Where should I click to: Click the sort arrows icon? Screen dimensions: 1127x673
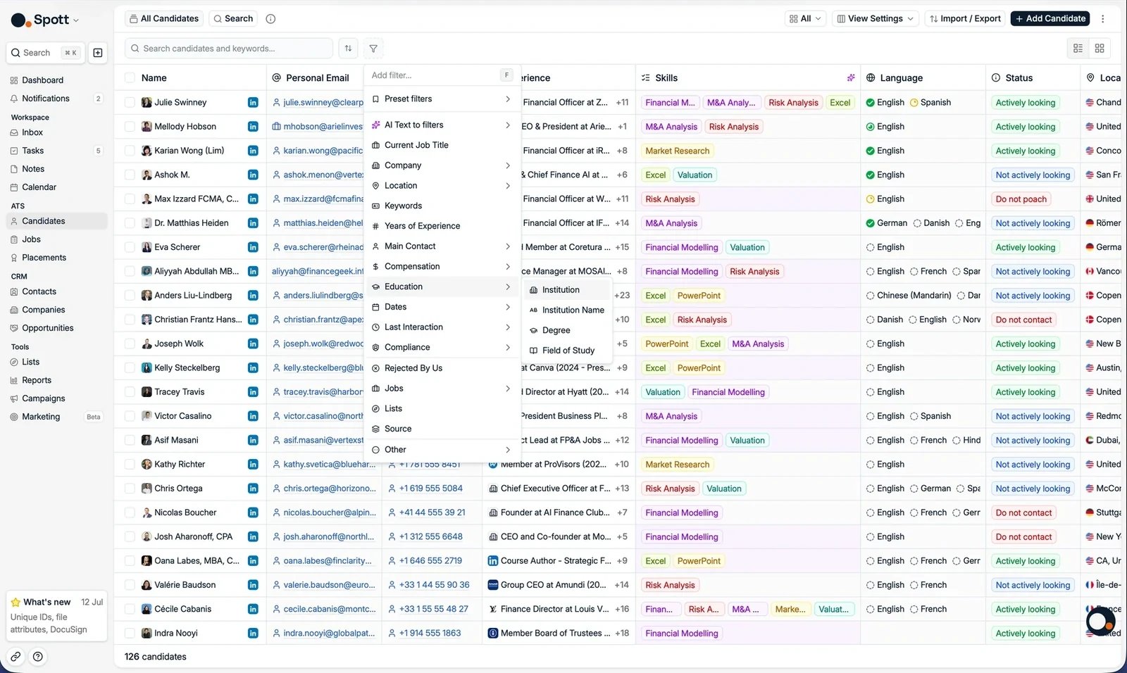348,49
